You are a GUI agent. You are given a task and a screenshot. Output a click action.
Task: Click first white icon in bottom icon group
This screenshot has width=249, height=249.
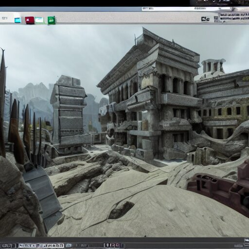(x=107, y=245)
